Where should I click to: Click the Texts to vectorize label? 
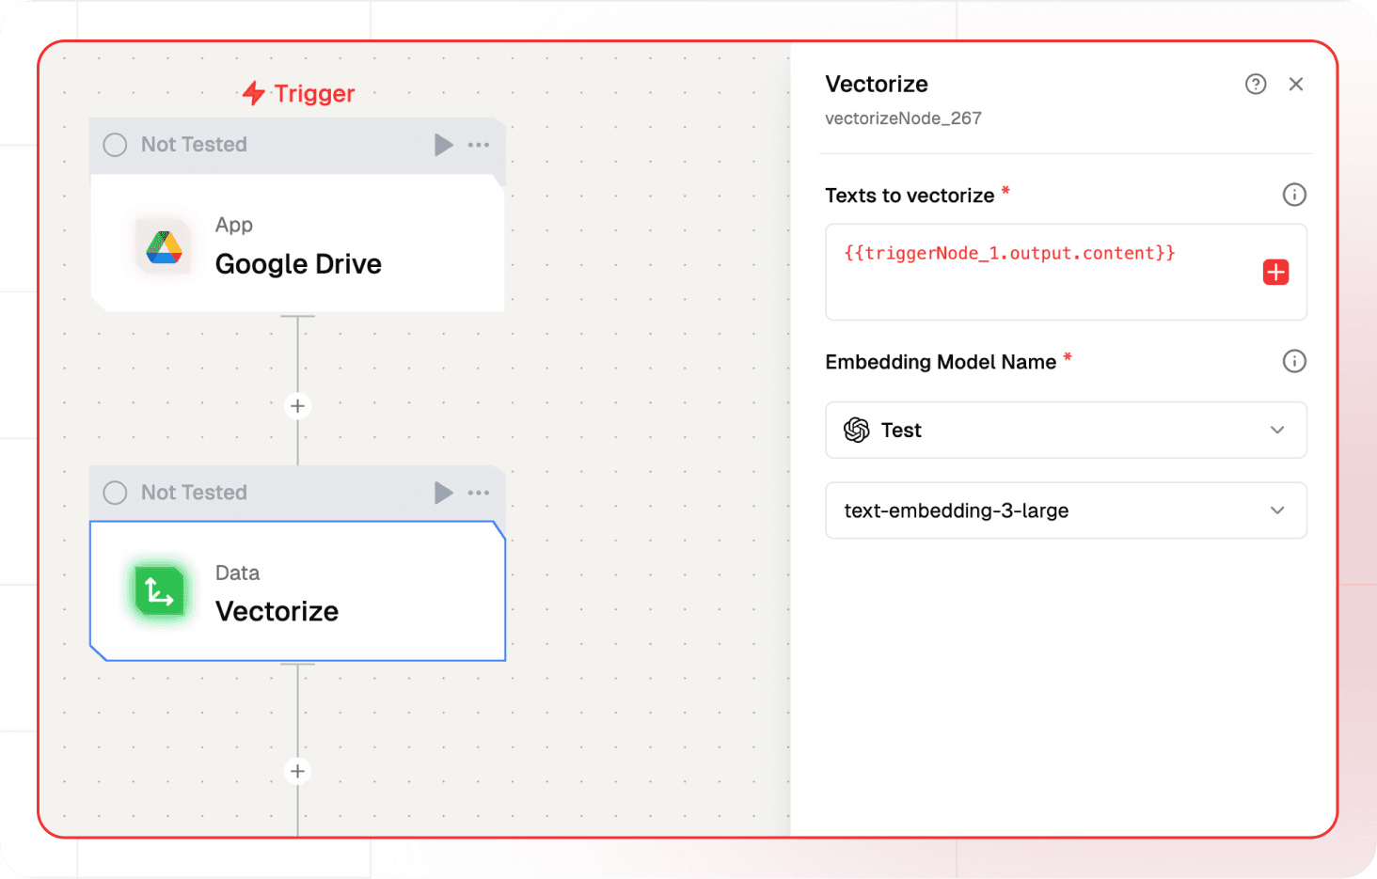point(910,196)
